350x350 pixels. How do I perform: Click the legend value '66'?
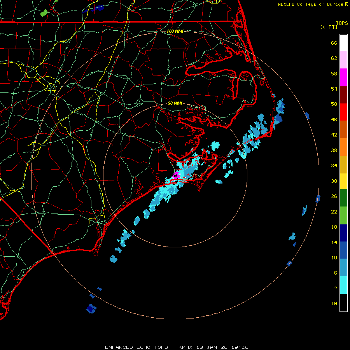point(334,43)
